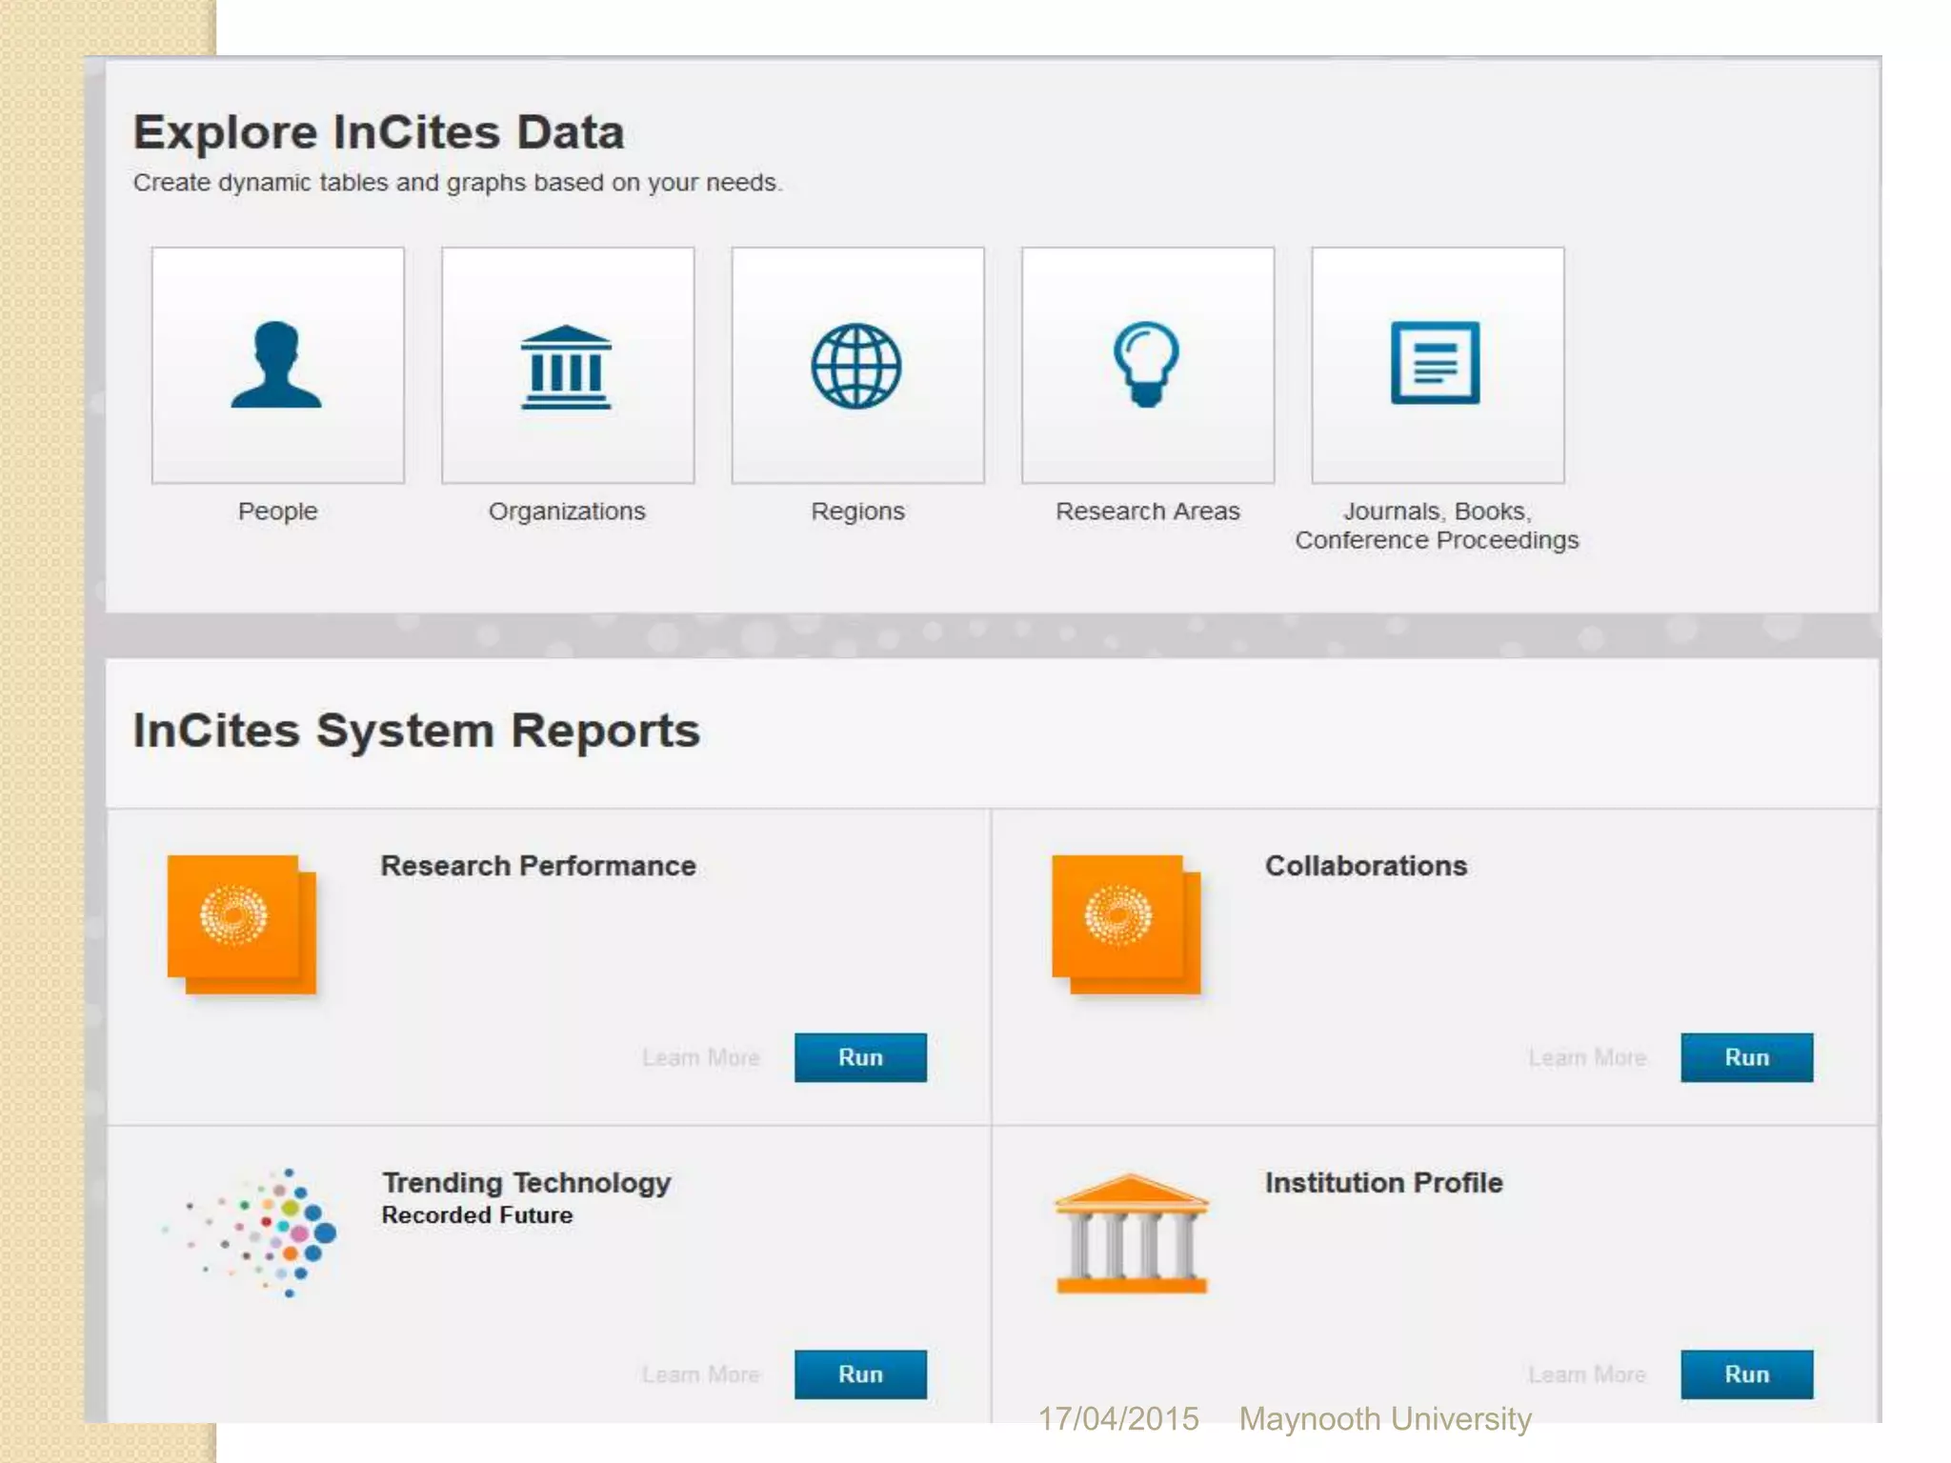Open Journals, Books, Conference Proceedings tile

[1437, 365]
